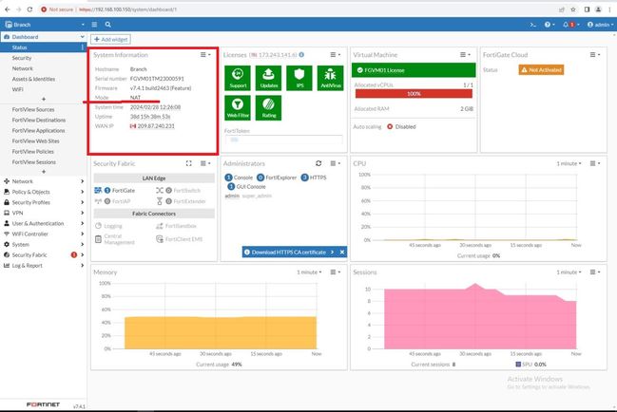Open the Rating license icon
Viewport: 617px width, 412px height.
269,107
